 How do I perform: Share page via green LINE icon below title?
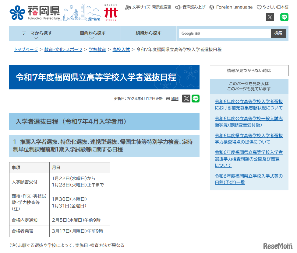pos(196,99)
